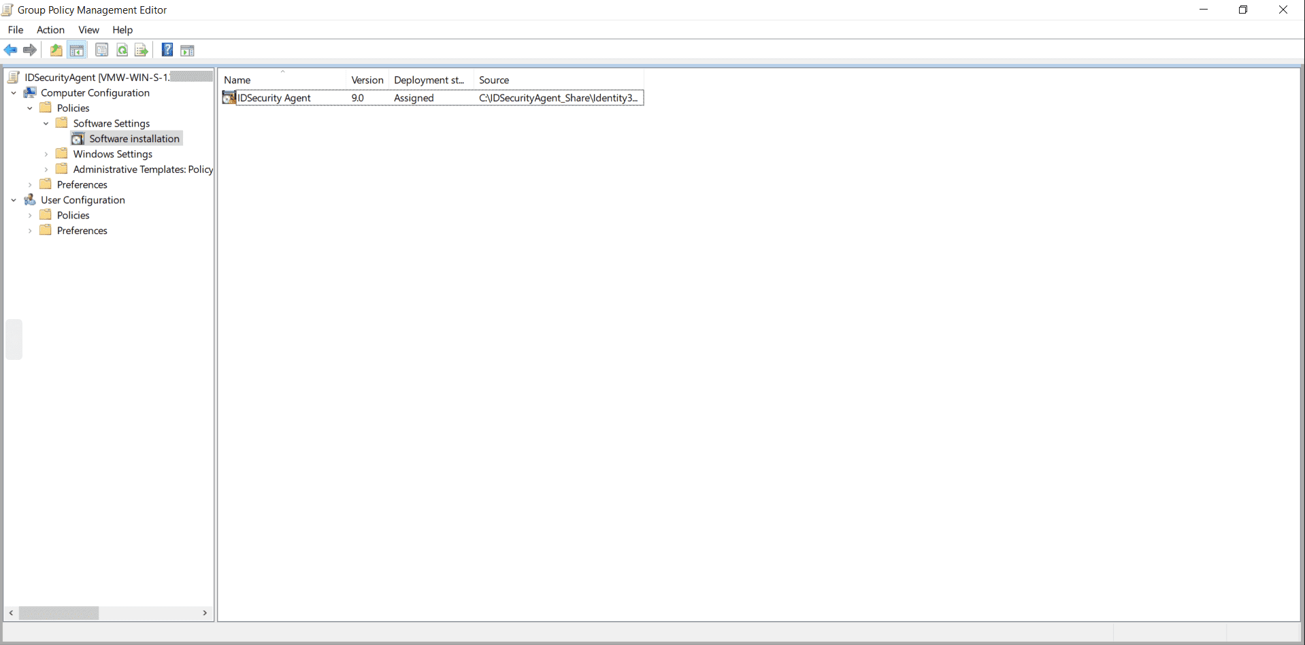Open the View menu
Viewport: 1305px width, 645px height.
[x=88, y=30]
